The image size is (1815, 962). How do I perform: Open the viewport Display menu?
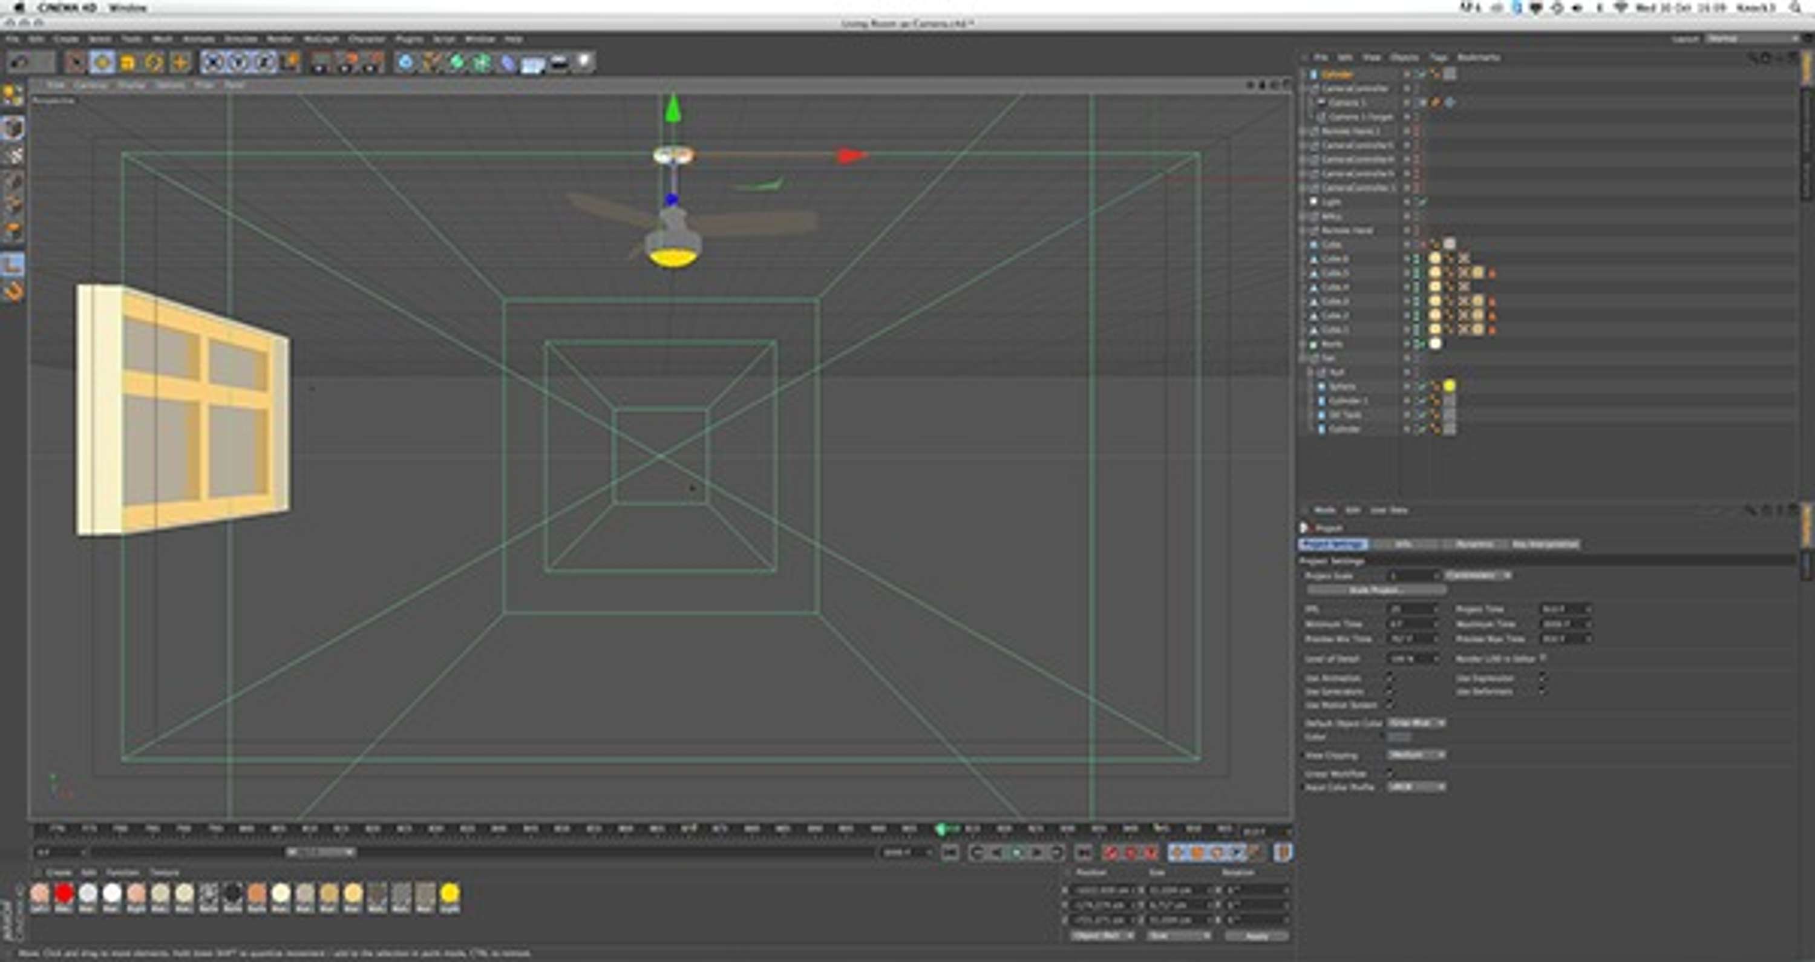coord(131,85)
